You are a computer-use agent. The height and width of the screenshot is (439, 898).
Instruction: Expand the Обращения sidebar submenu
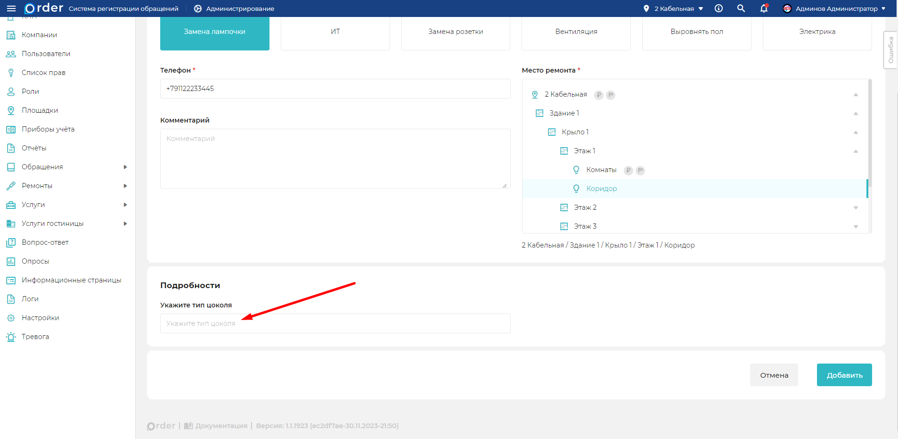(x=125, y=167)
